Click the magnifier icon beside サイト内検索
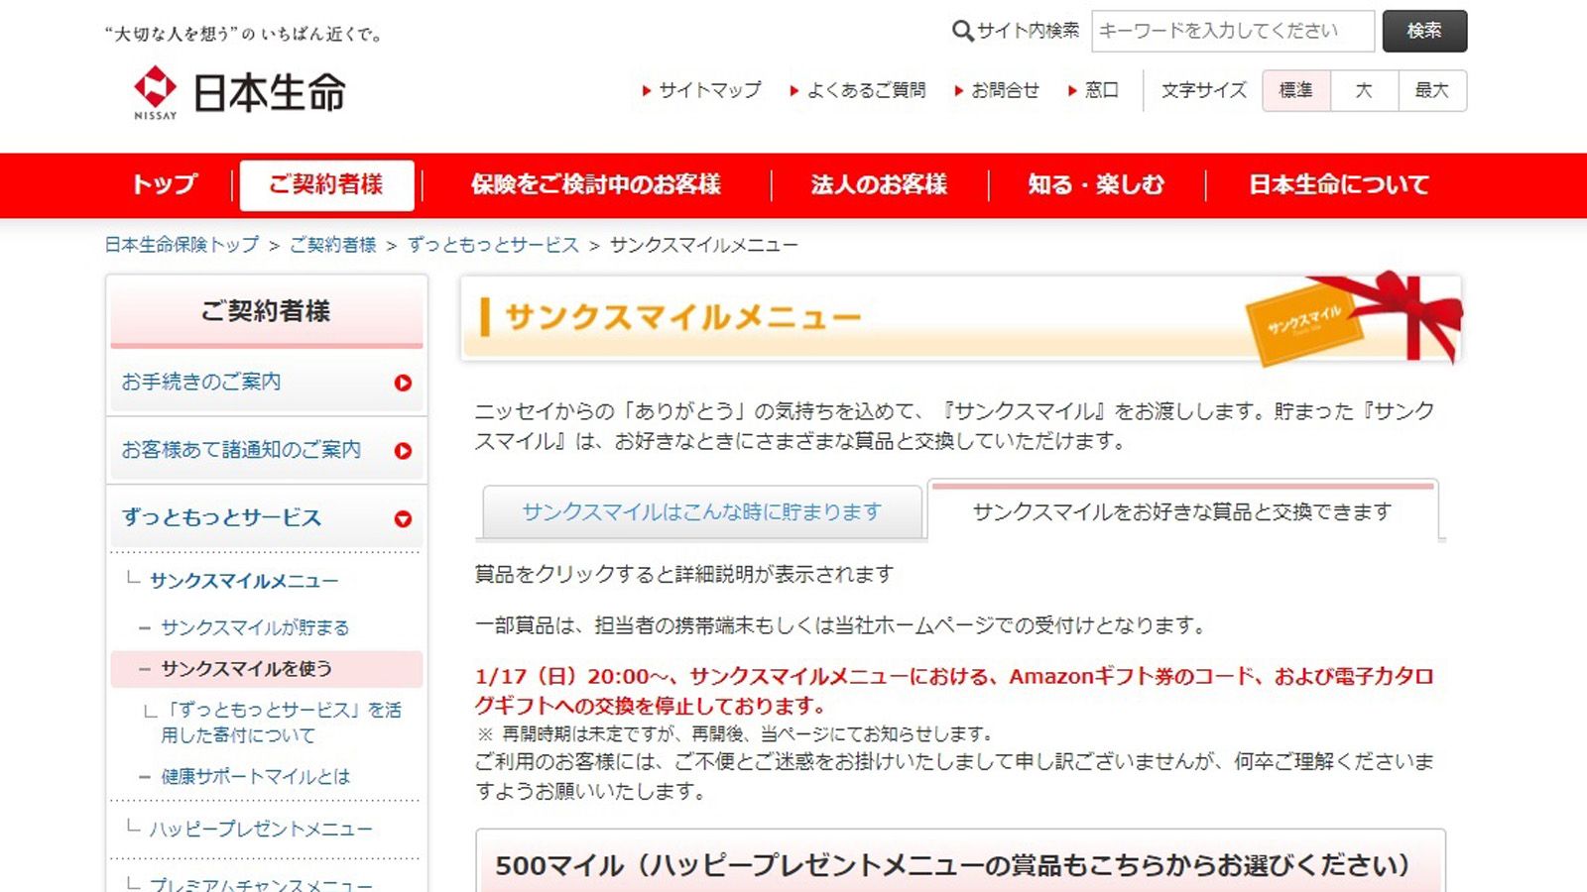Image resolution: width=1587 pixels, height=892 pixels. (x=962, y=32)
